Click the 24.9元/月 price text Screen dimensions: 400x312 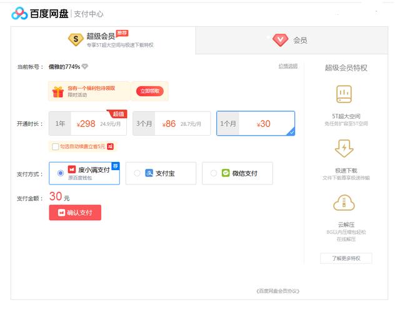point(110,124)
